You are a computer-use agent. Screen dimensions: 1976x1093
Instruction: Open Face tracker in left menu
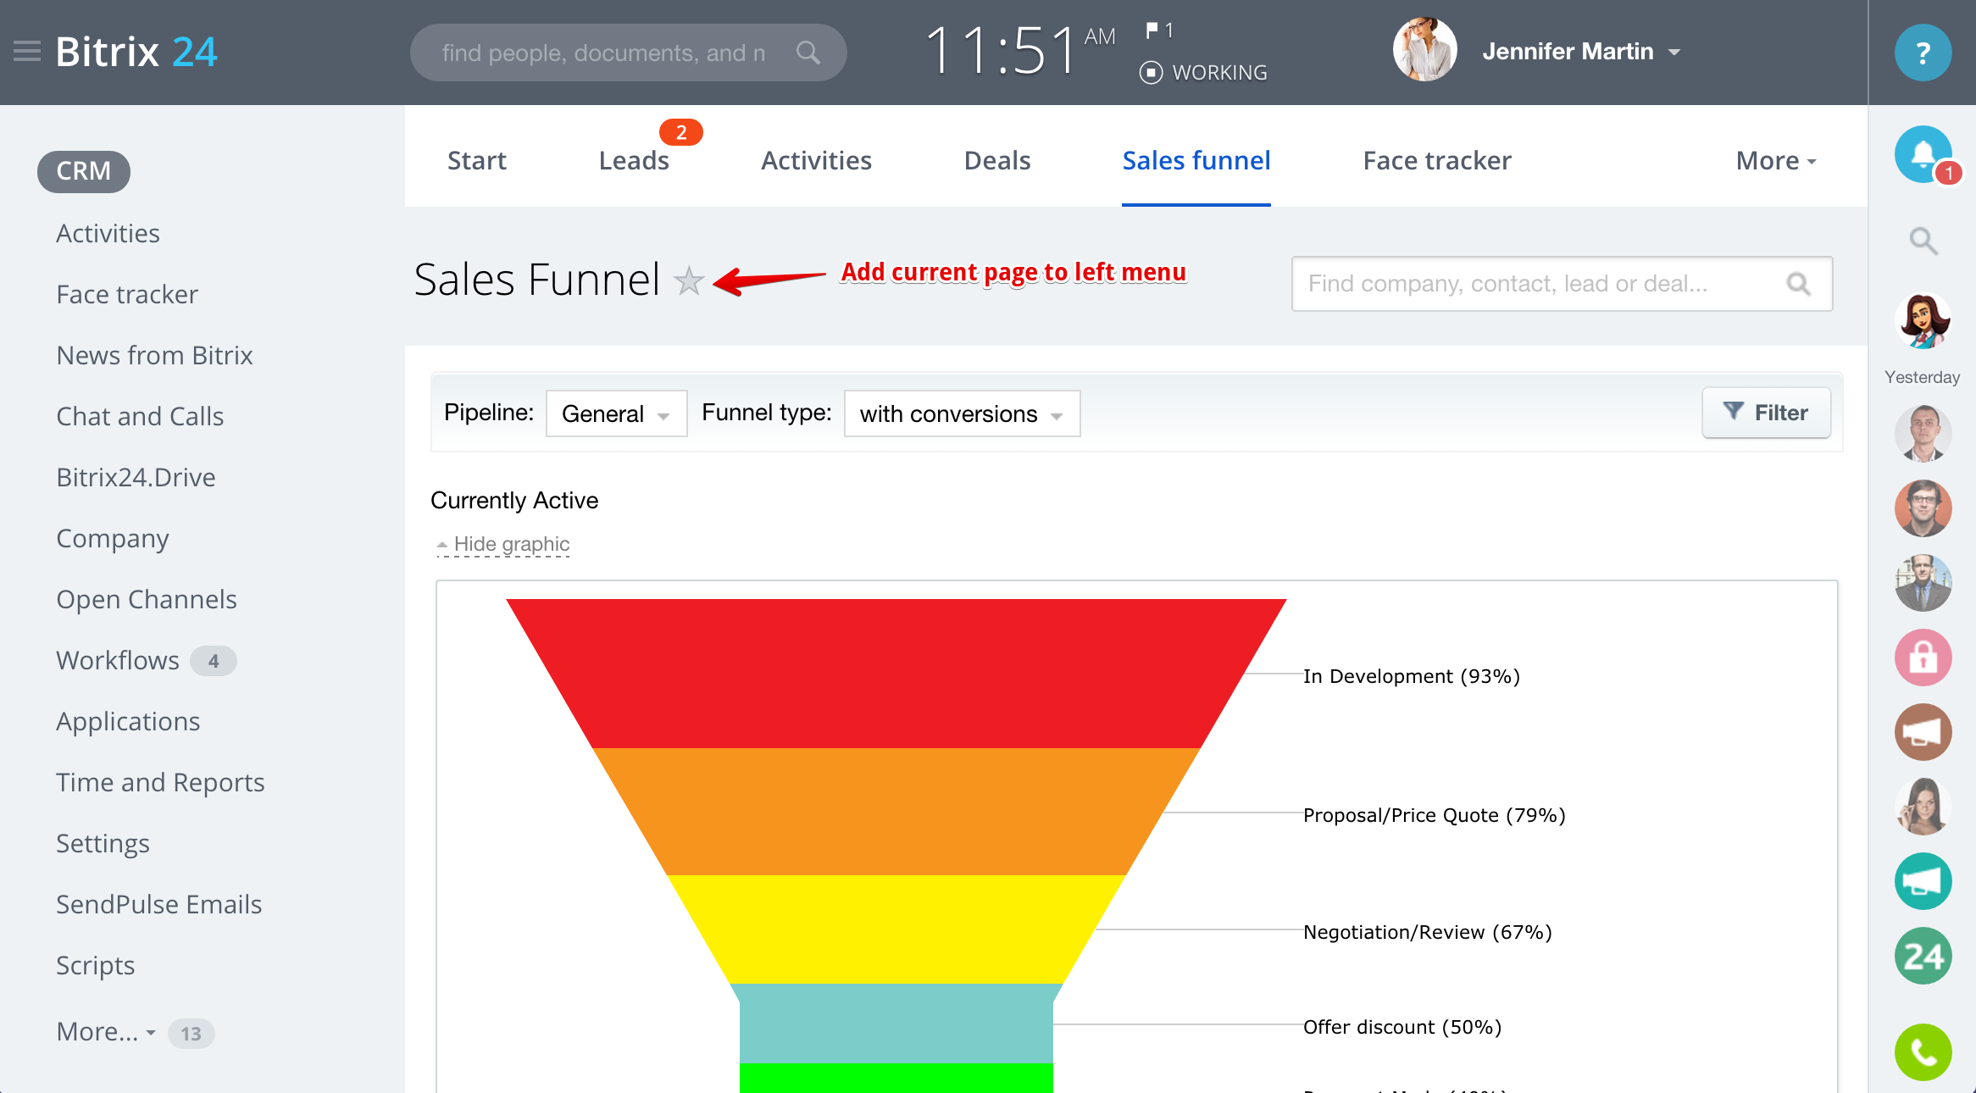tap(127, 295)
